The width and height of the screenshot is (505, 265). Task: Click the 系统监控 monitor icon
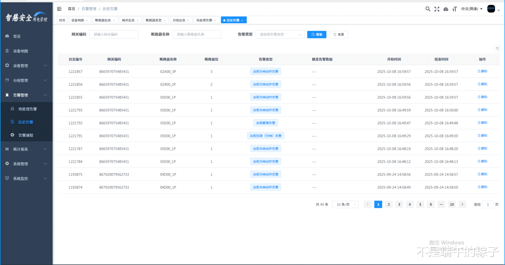point(7,178)
